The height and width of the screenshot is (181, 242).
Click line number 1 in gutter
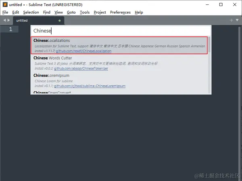click(10, 29)
